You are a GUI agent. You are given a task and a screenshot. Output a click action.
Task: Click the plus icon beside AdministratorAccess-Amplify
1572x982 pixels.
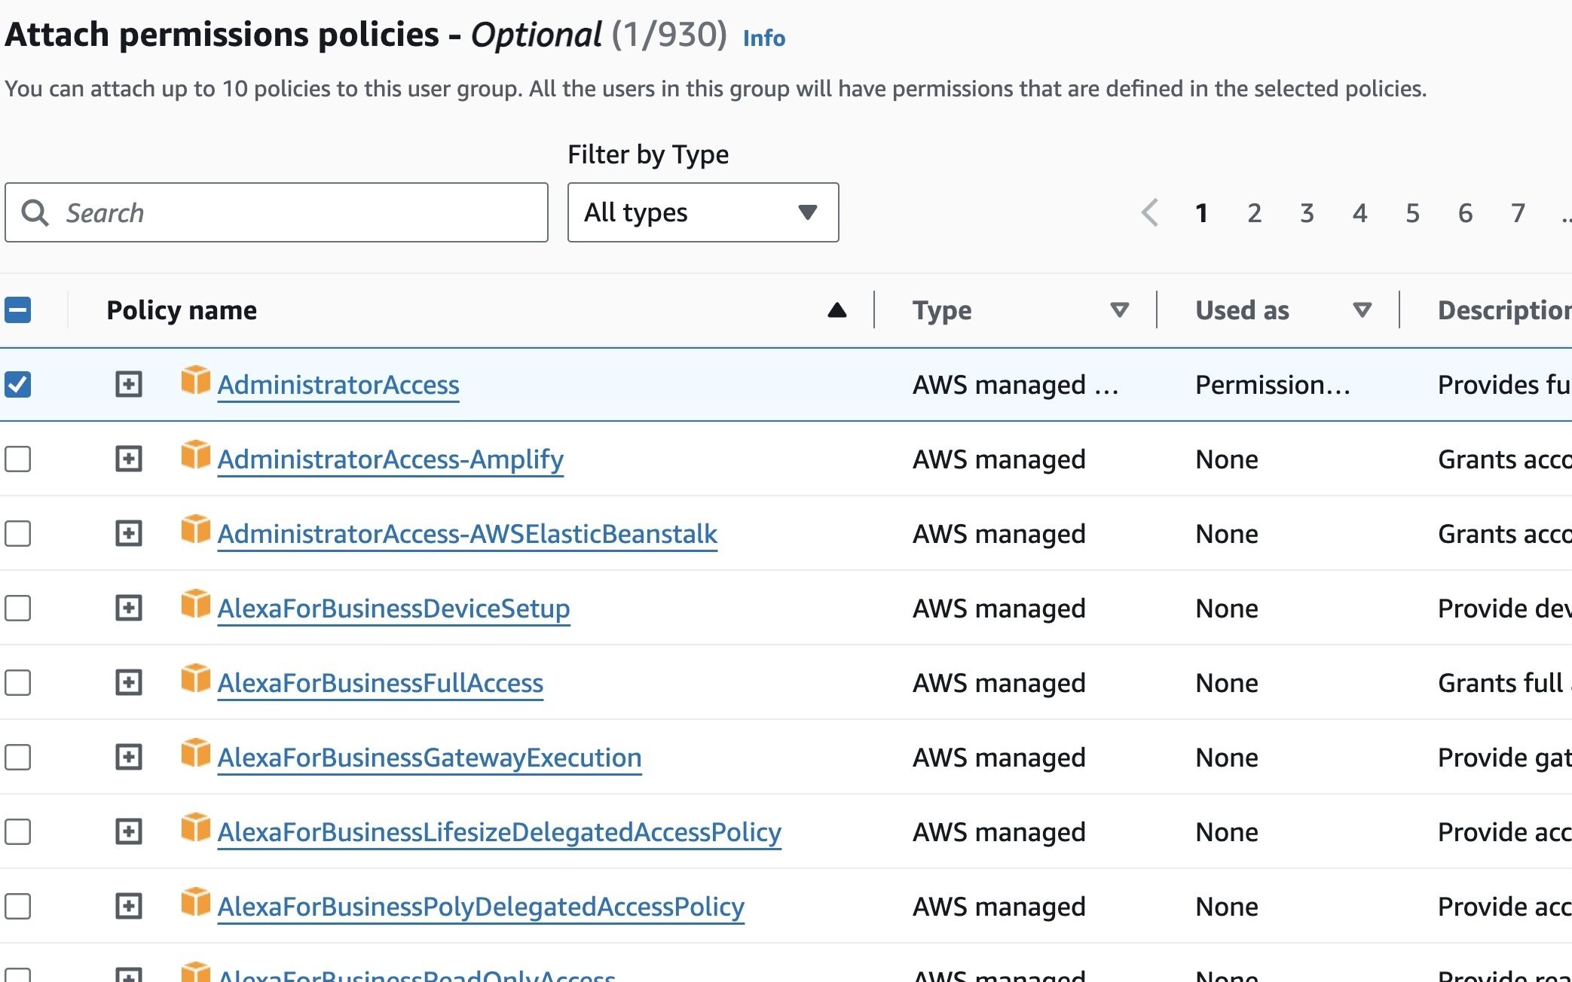point(130,459)
